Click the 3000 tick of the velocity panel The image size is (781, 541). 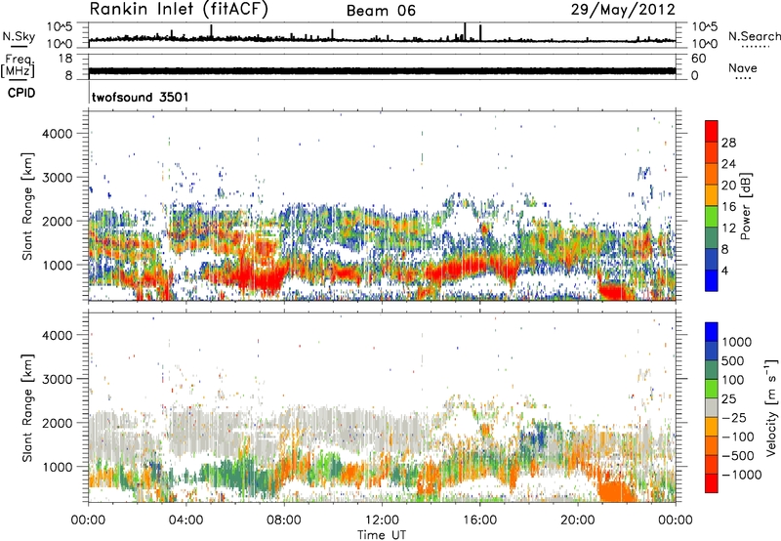coord(58,379)
